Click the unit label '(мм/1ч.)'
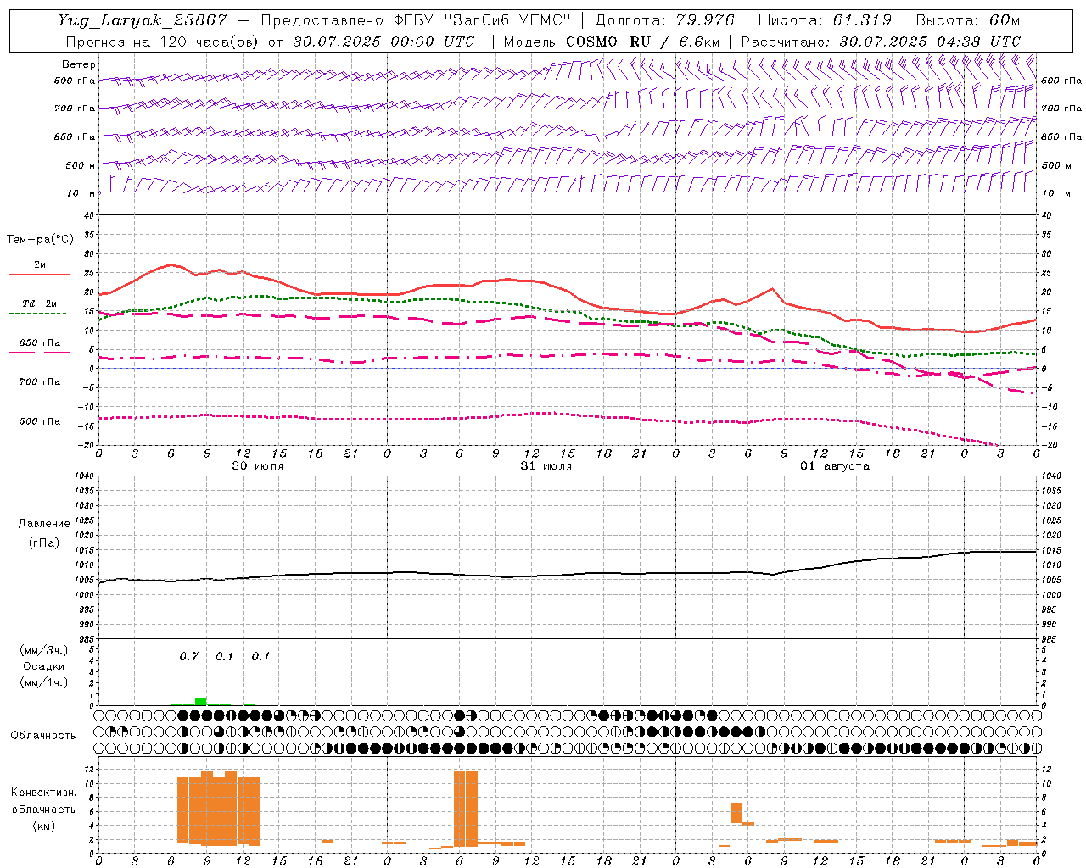Viewport: 1086px width, 868px height. [44, 682]
